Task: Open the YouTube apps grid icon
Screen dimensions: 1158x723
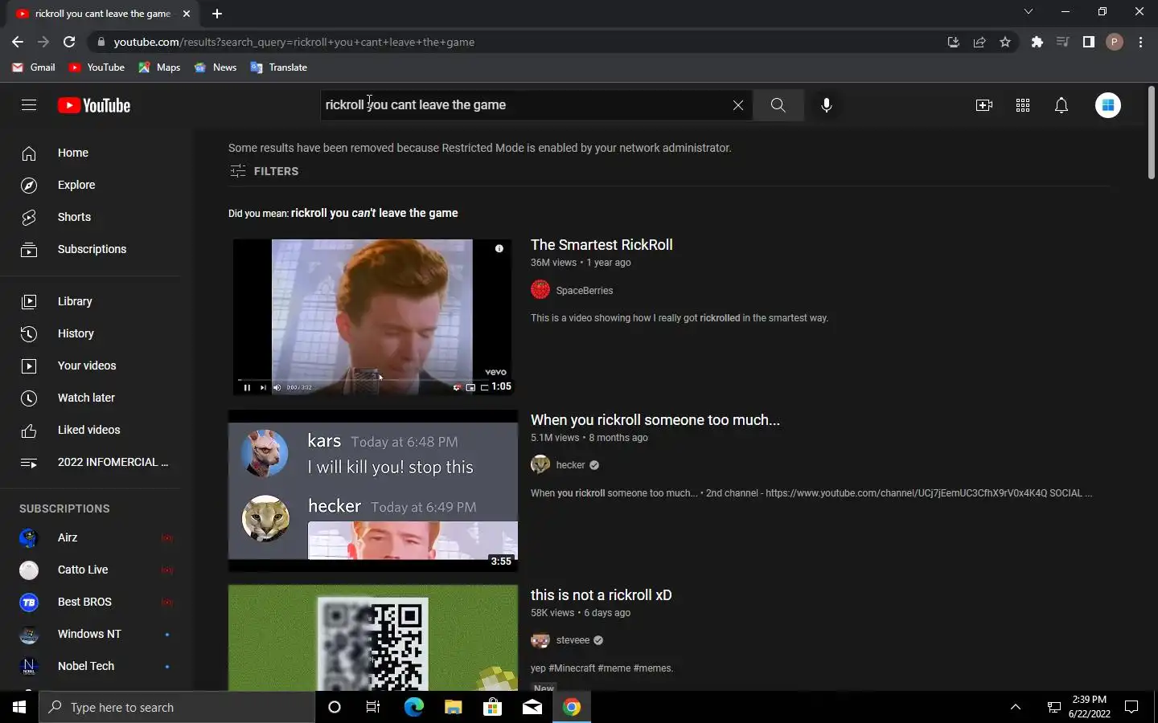Action: coord(1023,105)
